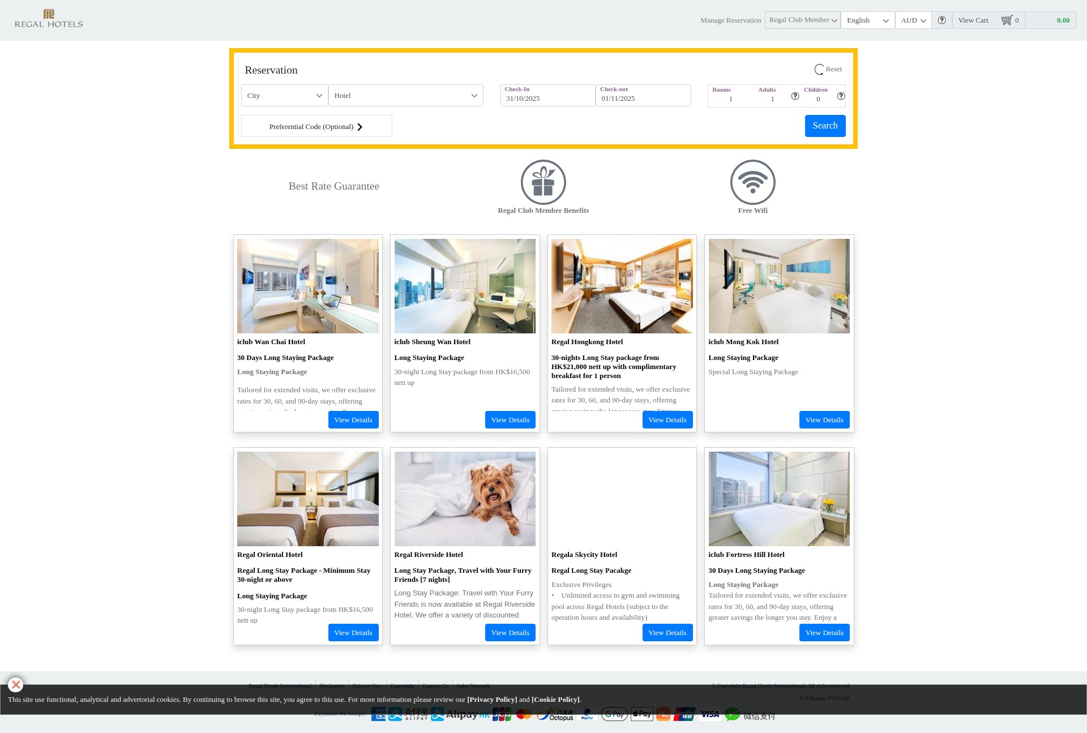
Task: Open the Adults help tooltip icon
Action: [795, 96]
